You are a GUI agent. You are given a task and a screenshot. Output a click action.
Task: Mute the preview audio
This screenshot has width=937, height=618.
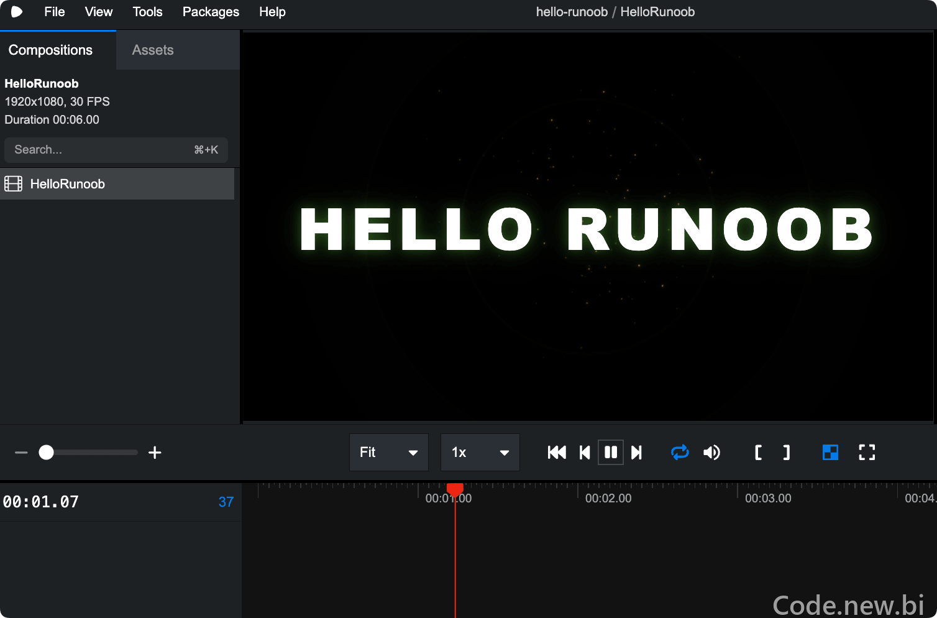712,452
